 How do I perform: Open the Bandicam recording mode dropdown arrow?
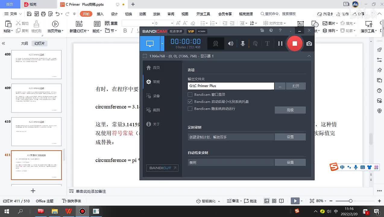pyautogui.click(x=162, y=44)
